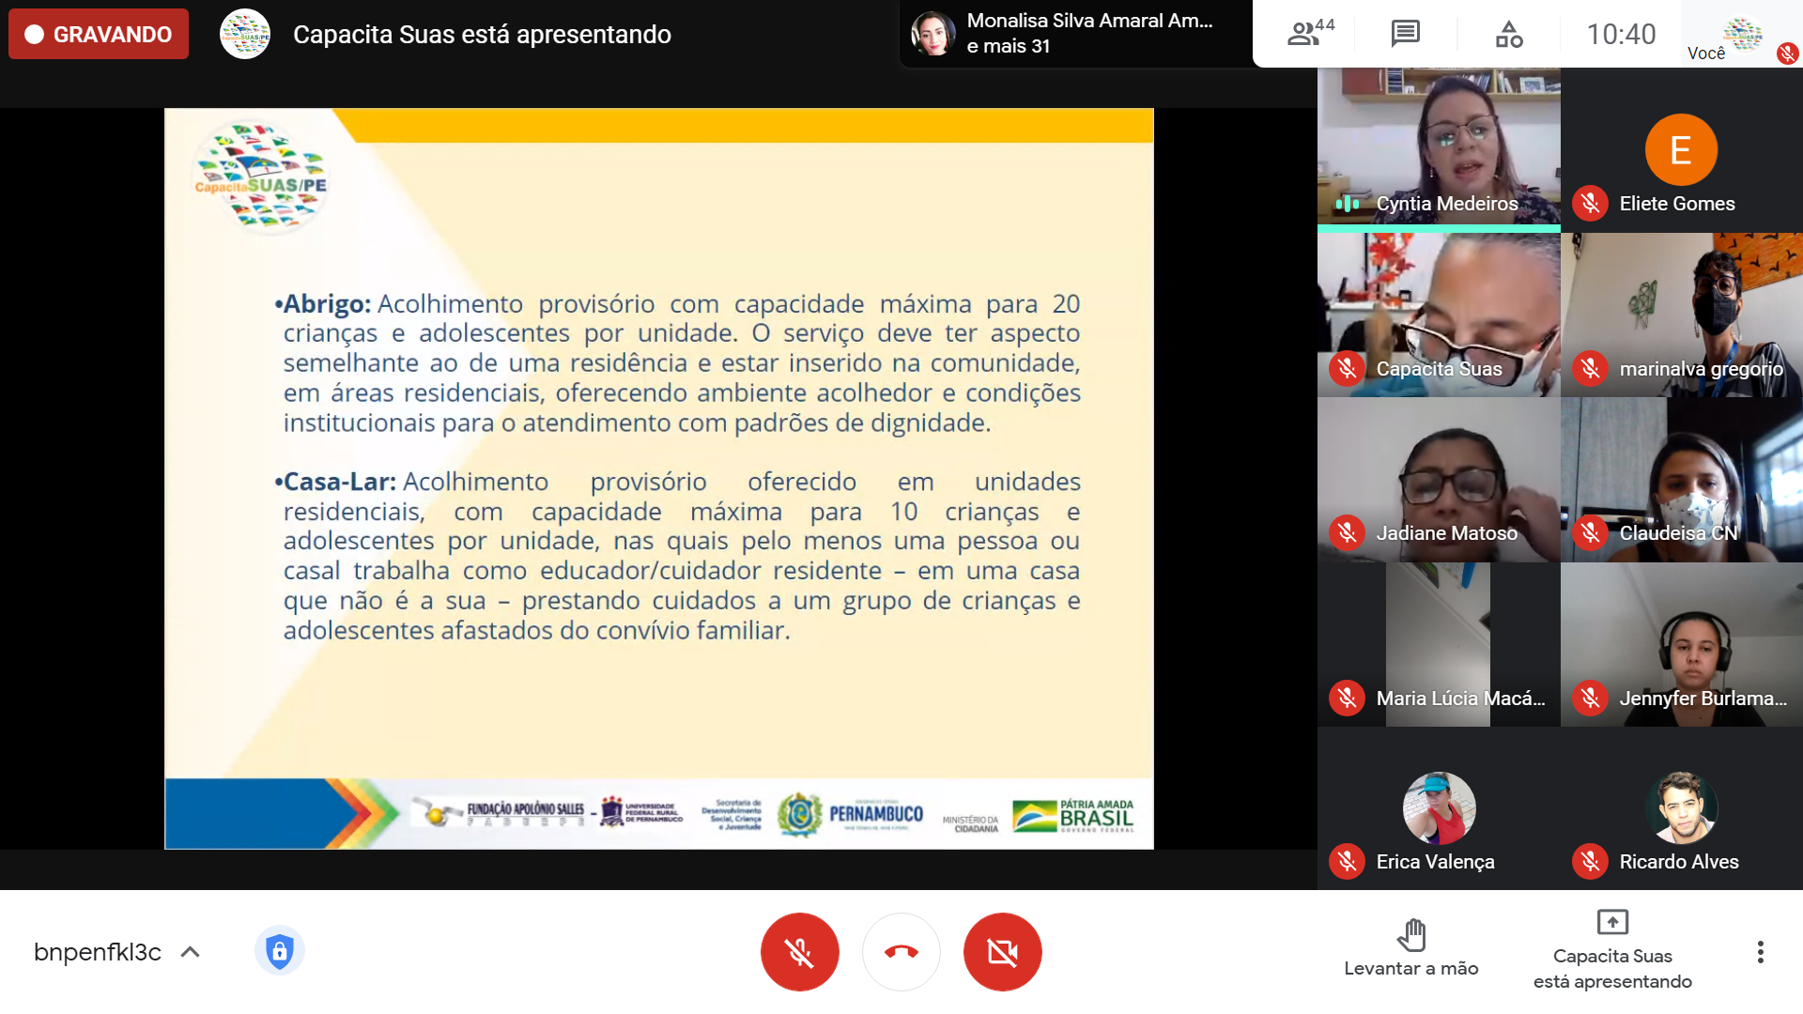This screenshot has width=1803, height=1014.
Task: Click the red GRAVANDO recording indicator
Action: click(99, 34)
